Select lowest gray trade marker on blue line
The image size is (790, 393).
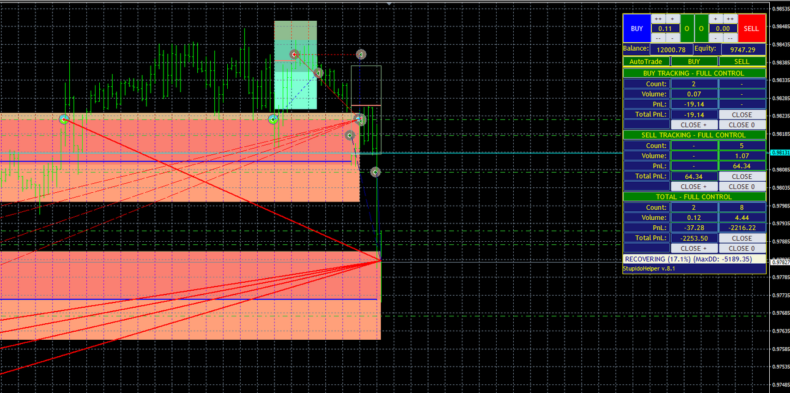375,173
